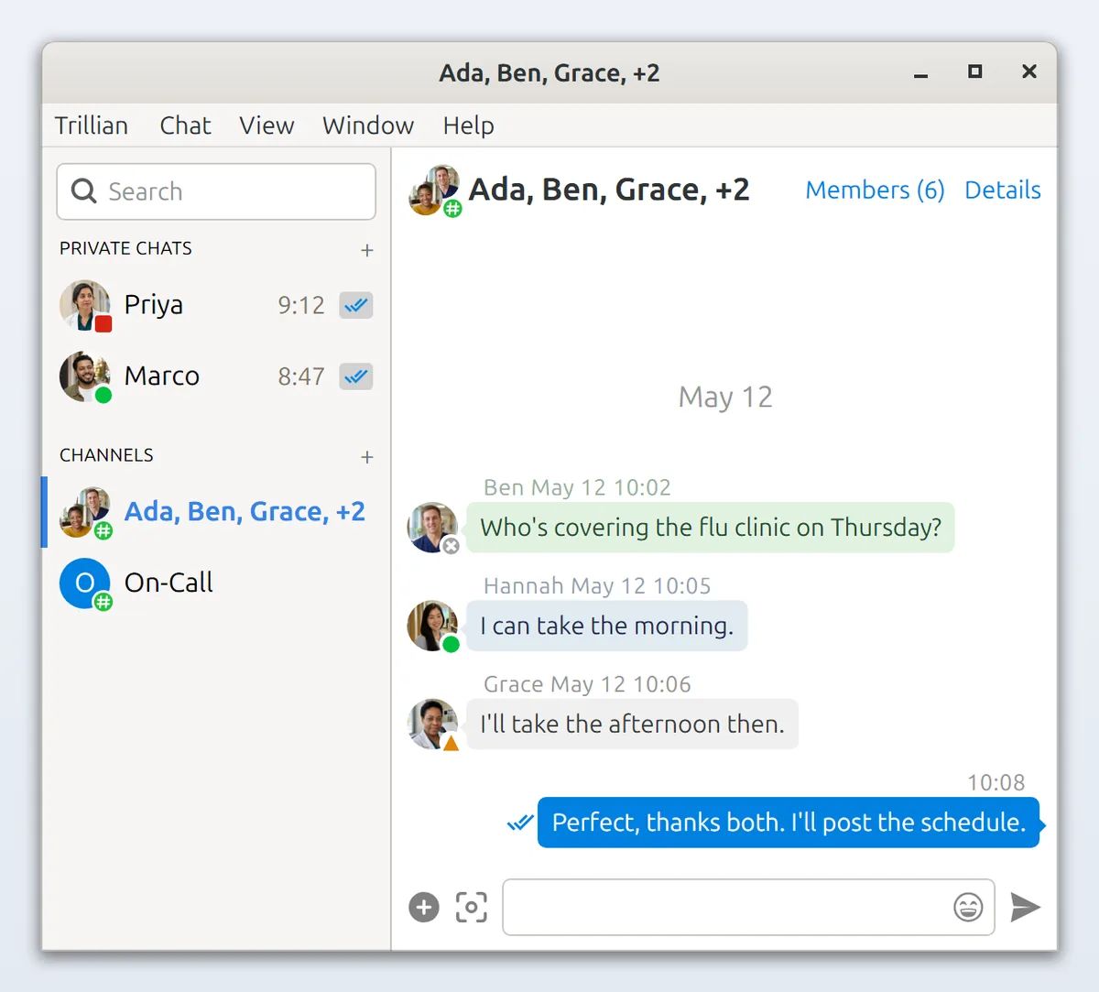Click Hannah's avatar with green status dot
Image resolution: width=1099 pixels, height=992 pixels.
pyautogui.click(x=432, y=627)
